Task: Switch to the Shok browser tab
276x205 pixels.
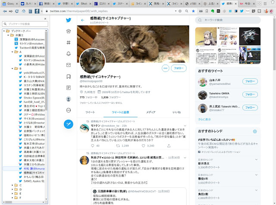Action: tap(83, 3)
